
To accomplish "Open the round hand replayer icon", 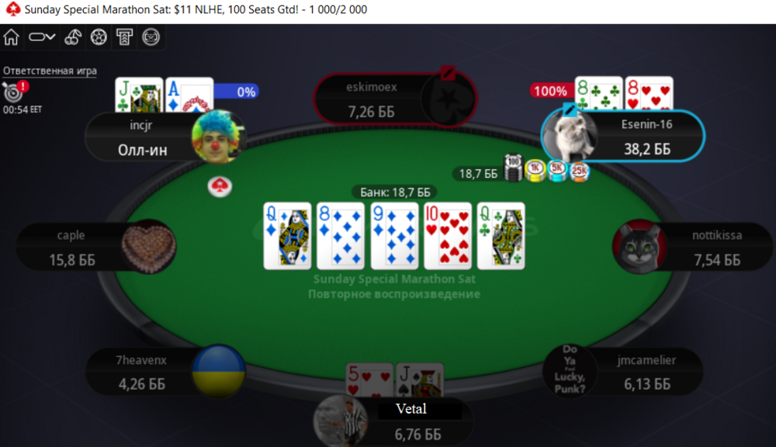I will pyautogui.click(x=151, y=37).
